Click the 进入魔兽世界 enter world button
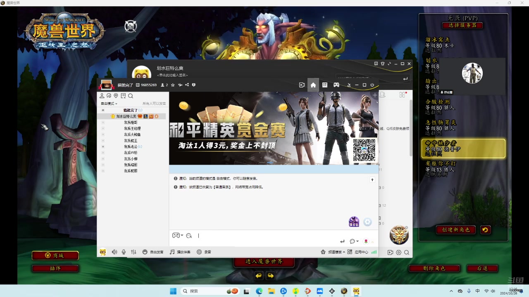 pyautogui.click(x=264, y=262)
